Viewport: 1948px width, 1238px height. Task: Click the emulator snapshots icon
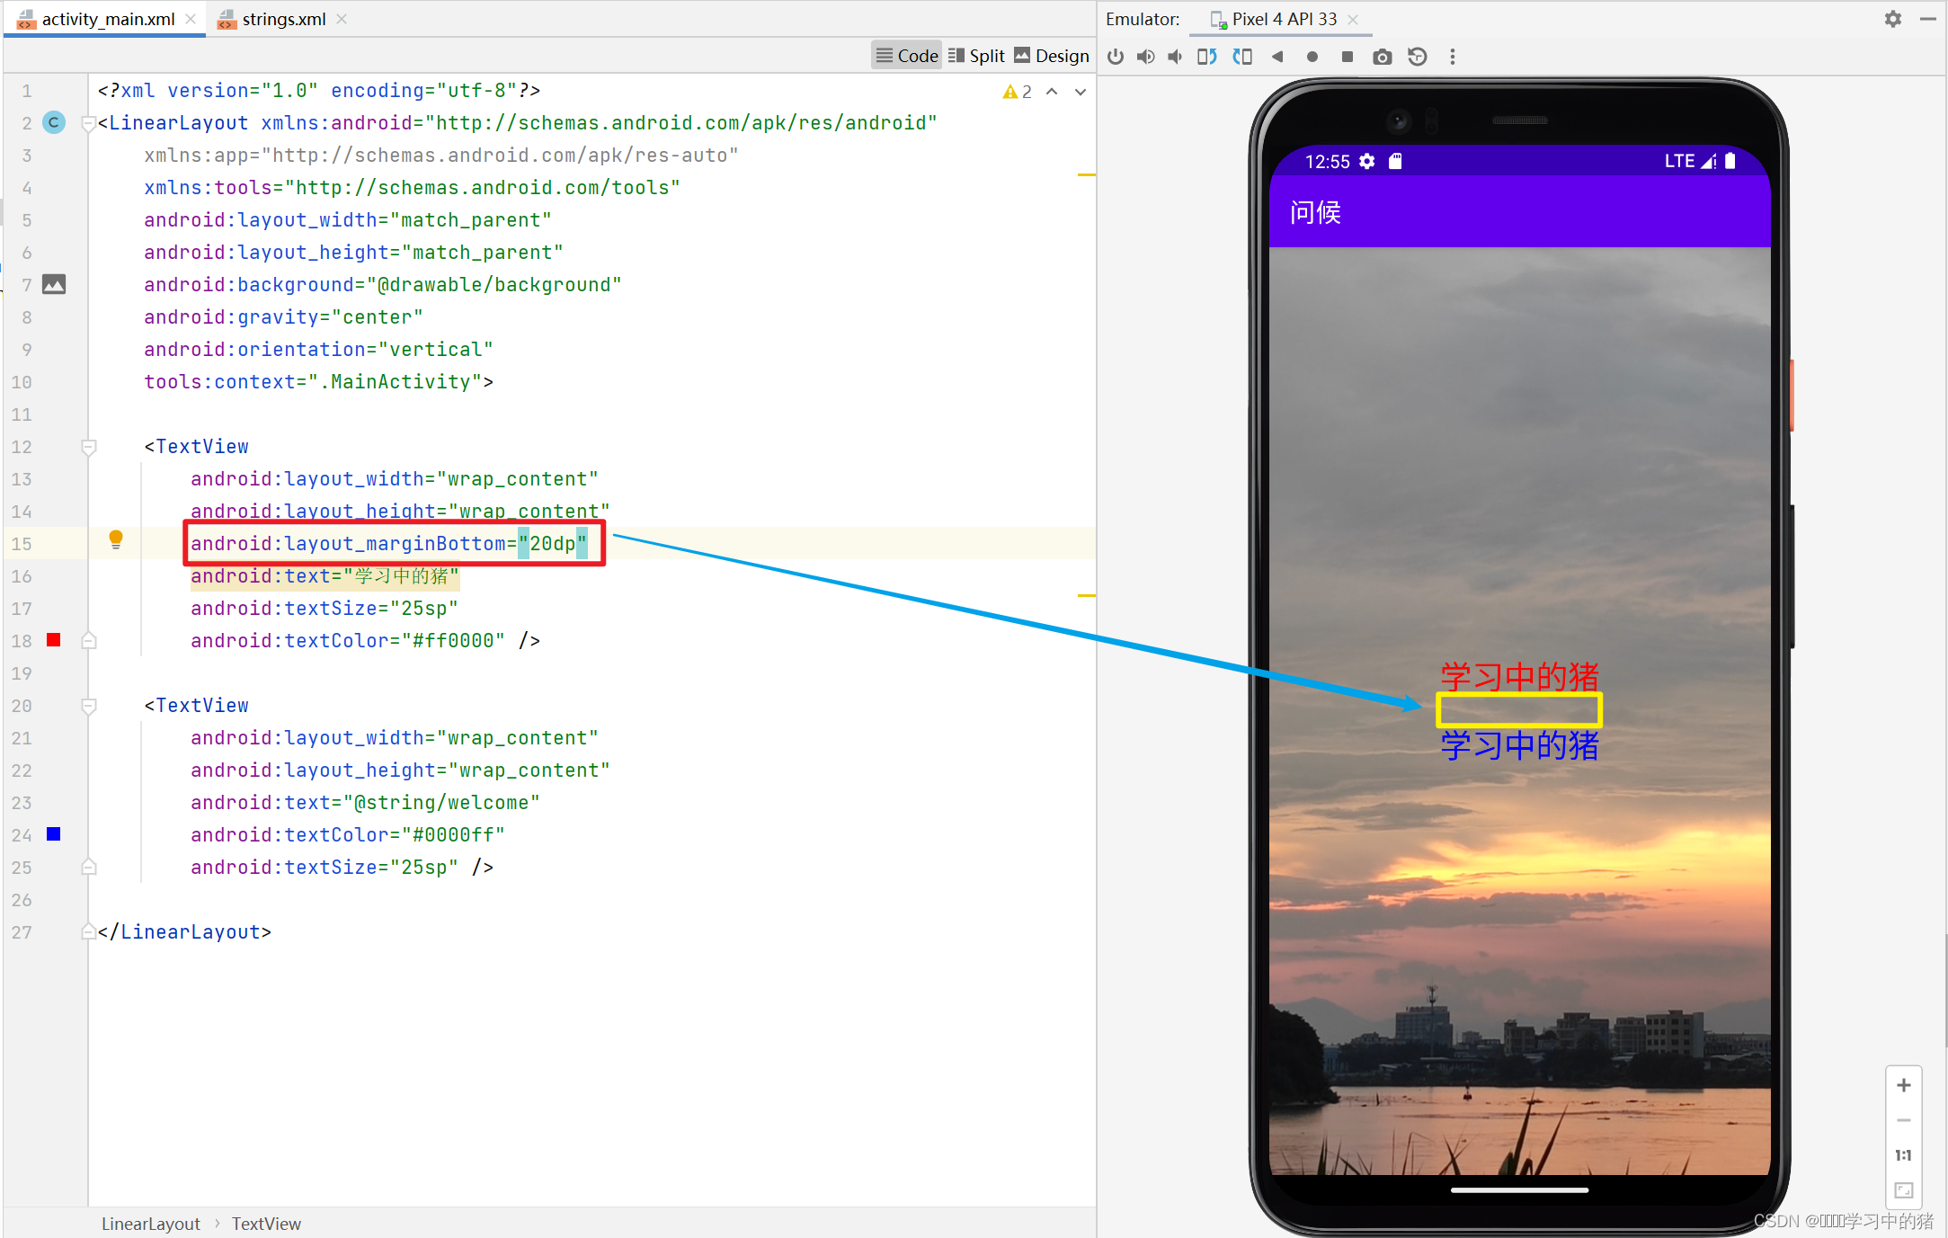1418,57
